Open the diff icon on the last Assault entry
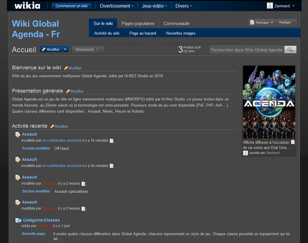 pyautogui.click(x=84, y=209)
